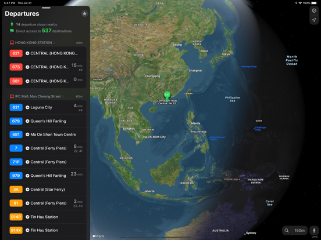Select the 150m search radius button
The image size is (321, 240).
299,230
